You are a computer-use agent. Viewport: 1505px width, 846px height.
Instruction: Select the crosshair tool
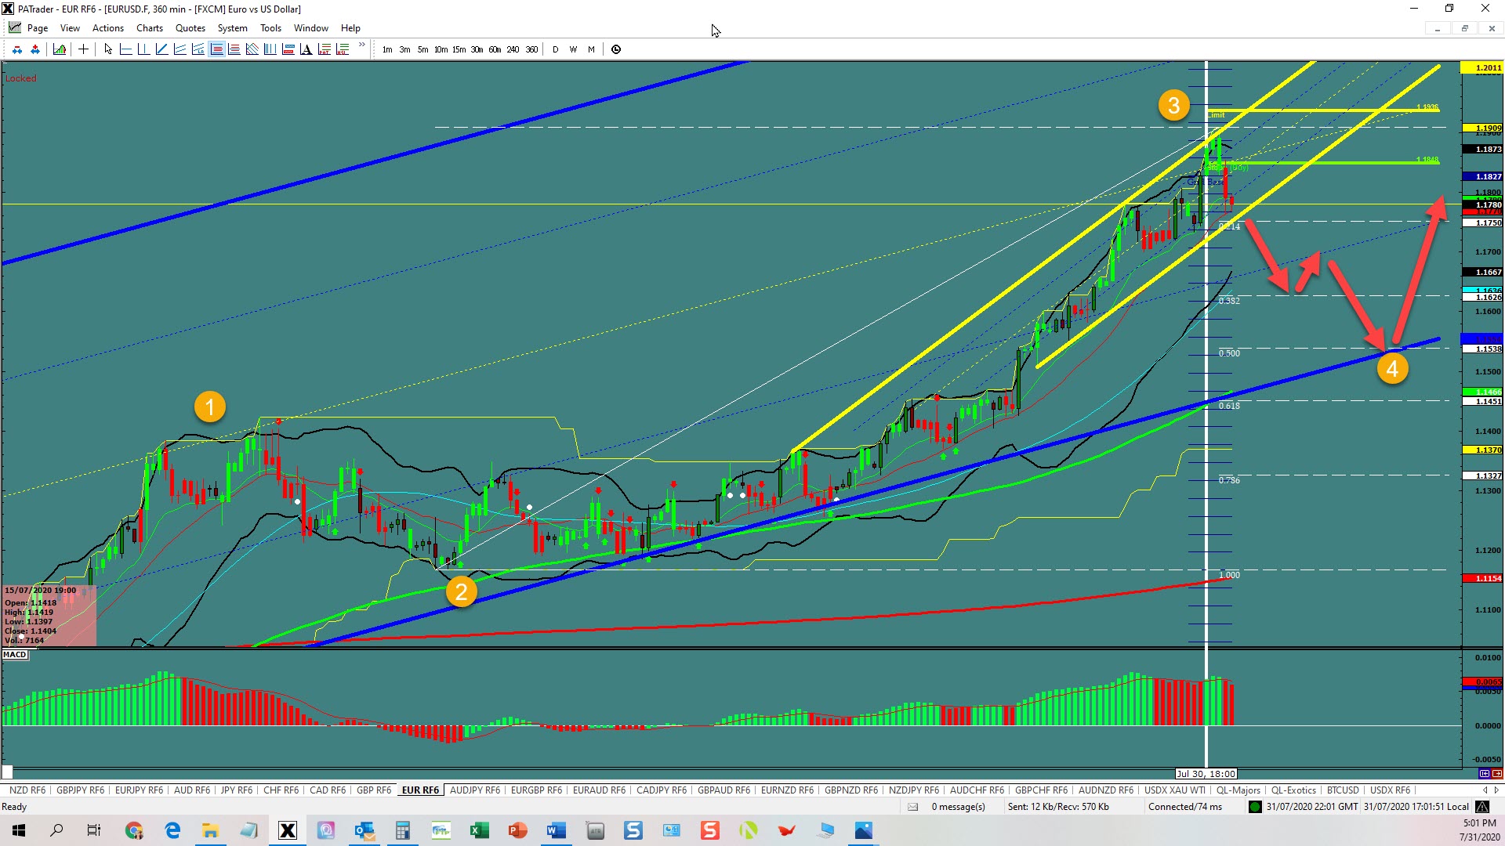83,49
